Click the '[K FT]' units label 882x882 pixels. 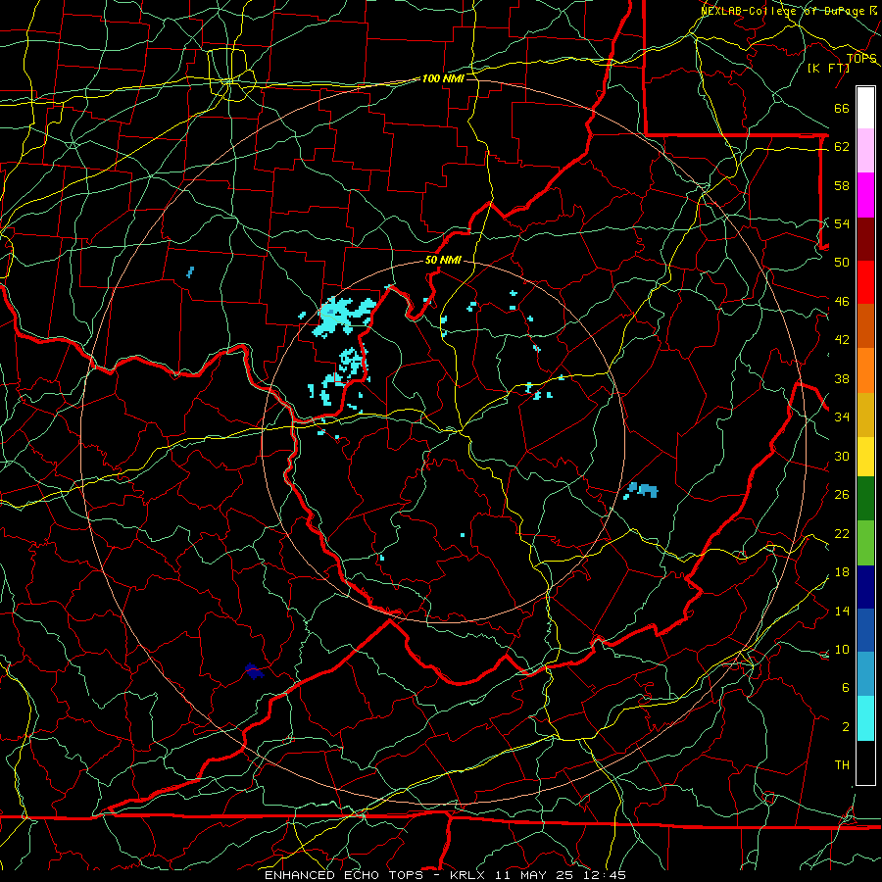point(828,68)
